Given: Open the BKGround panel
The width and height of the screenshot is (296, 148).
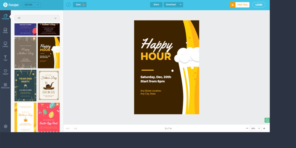Looking at the screenshot, I should 5,86.
